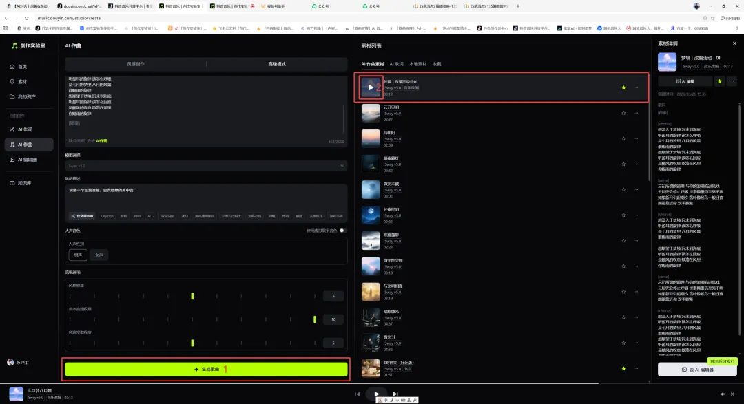
Task: Open the 本地素材 tab
Action: pyautogui.click(x=417, y=64)
